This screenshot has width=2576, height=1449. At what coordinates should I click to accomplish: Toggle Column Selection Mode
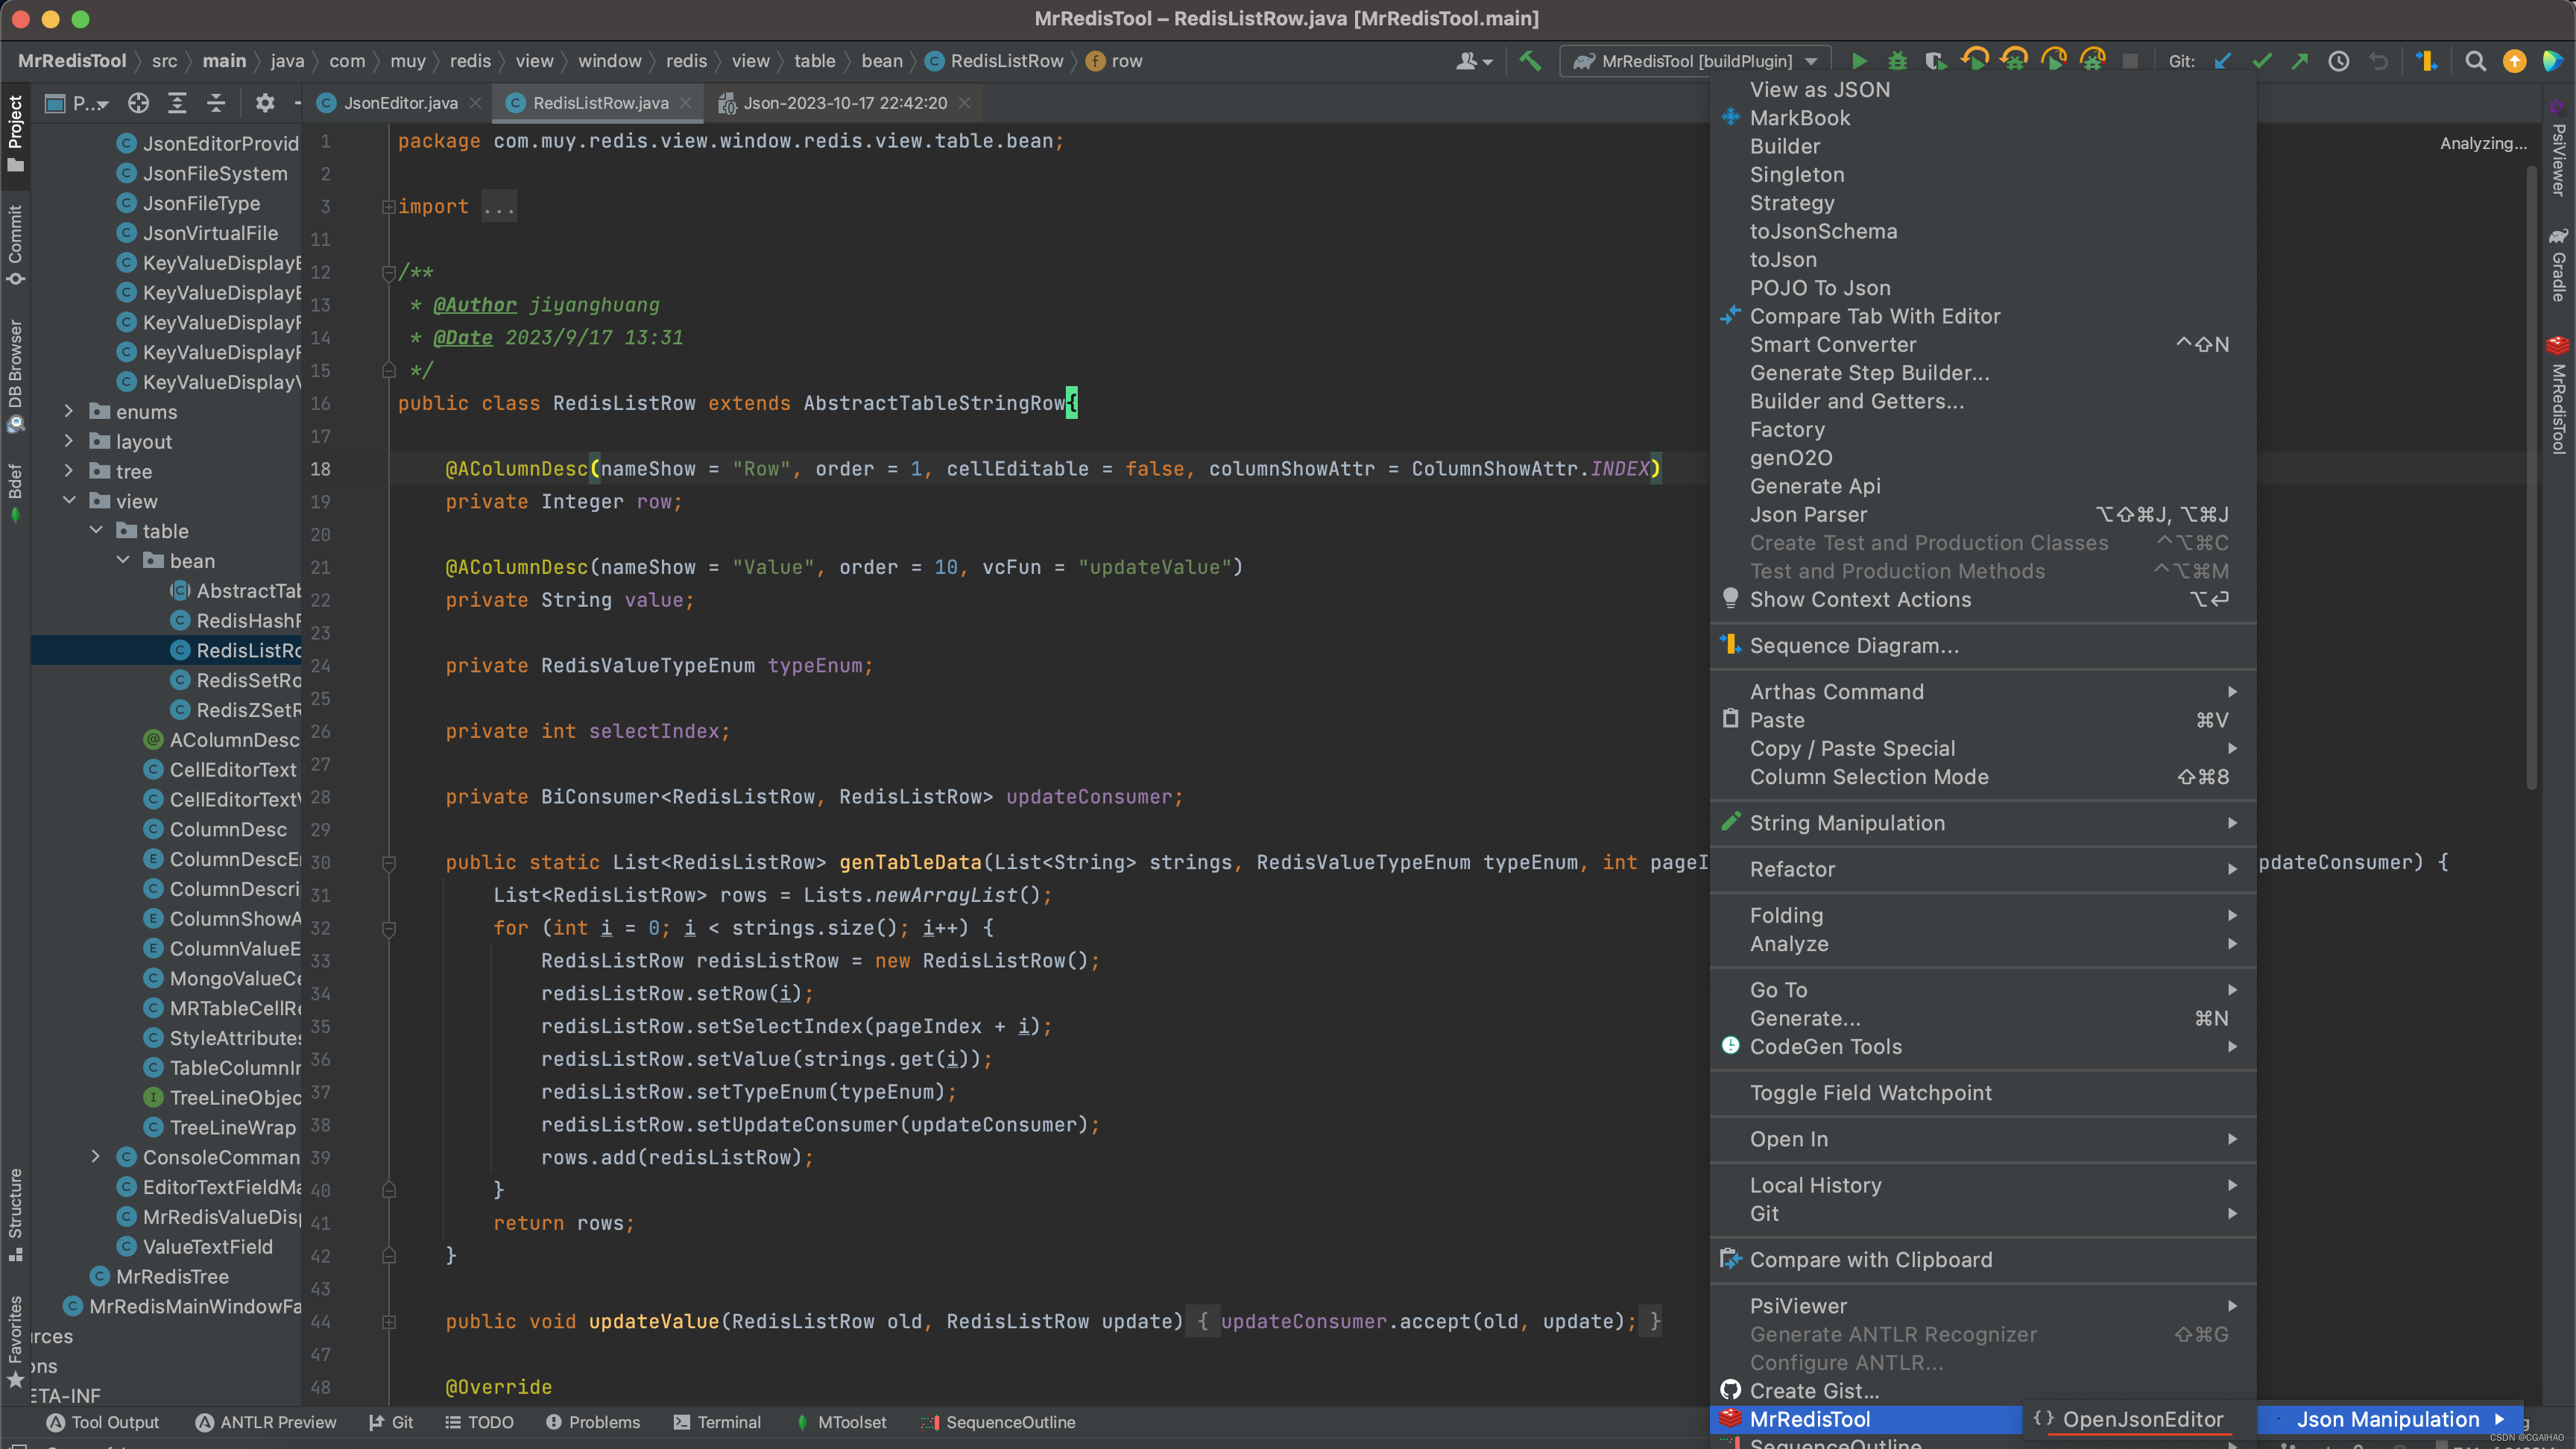click(x=1868, y=777)
